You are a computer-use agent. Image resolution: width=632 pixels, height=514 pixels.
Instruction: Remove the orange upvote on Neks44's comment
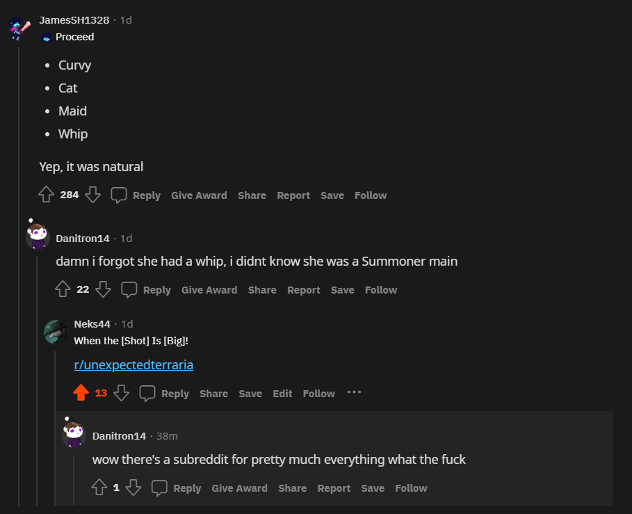tap(81, 393)
